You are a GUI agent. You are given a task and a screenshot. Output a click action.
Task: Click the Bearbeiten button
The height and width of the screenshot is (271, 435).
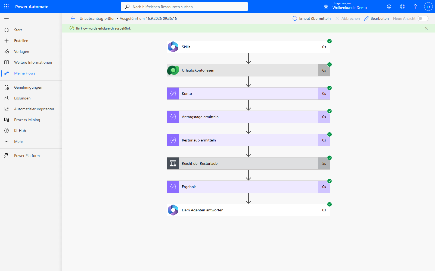click(376, 18)
